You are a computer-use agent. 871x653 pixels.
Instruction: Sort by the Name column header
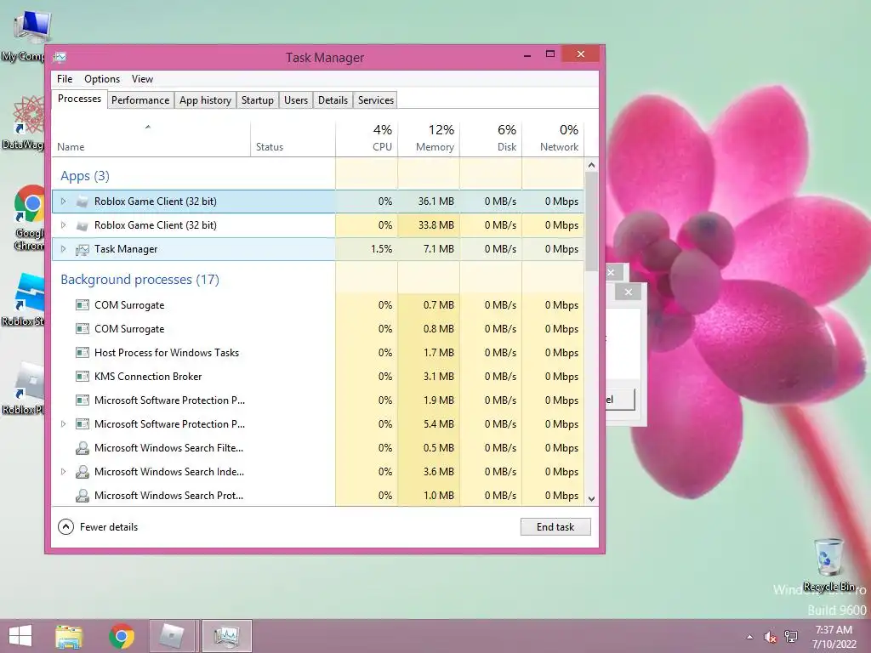click(151, 139)
